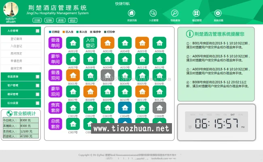Click the 豪华双间 room type label
This screenshot has height=162, width=263.
(55, 92)
